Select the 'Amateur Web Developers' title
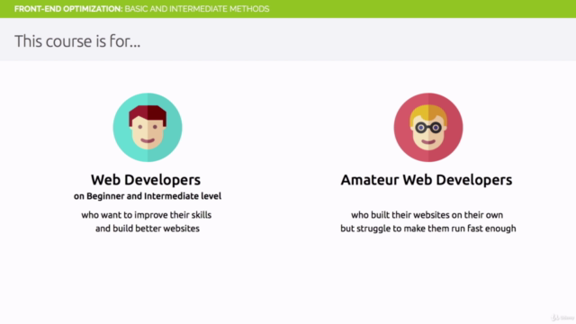 click(x=427, y=180)
